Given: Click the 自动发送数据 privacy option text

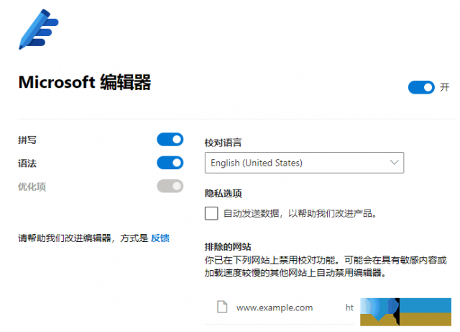Looking at the screenshot, I should click(x=300, y=213).
